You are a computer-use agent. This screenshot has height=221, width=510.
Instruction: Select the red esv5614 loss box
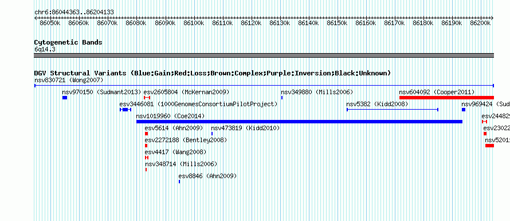[146, 134]
